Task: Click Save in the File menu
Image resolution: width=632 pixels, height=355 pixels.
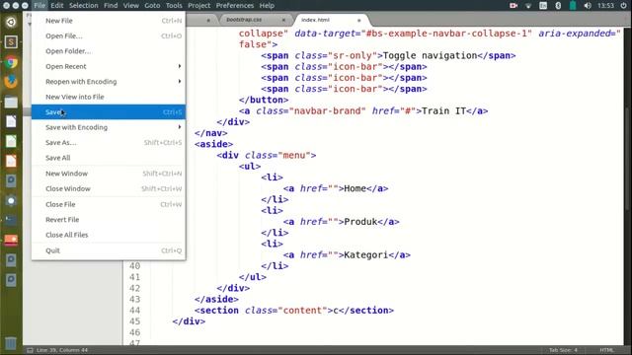Action: [109, 111]
